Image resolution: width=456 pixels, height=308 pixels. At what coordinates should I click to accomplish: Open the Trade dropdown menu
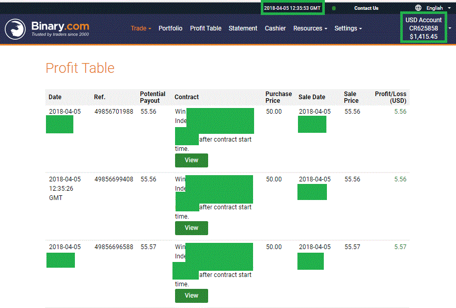point(141,28)
